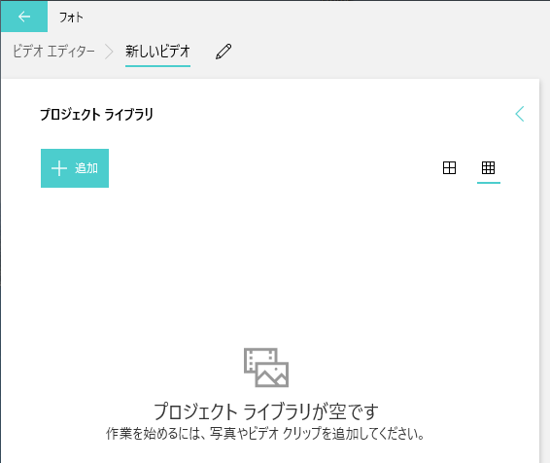Click the teal underline below 新しいビデオ
The height and width of the screenshot is (463, 550).
[157, 65]
